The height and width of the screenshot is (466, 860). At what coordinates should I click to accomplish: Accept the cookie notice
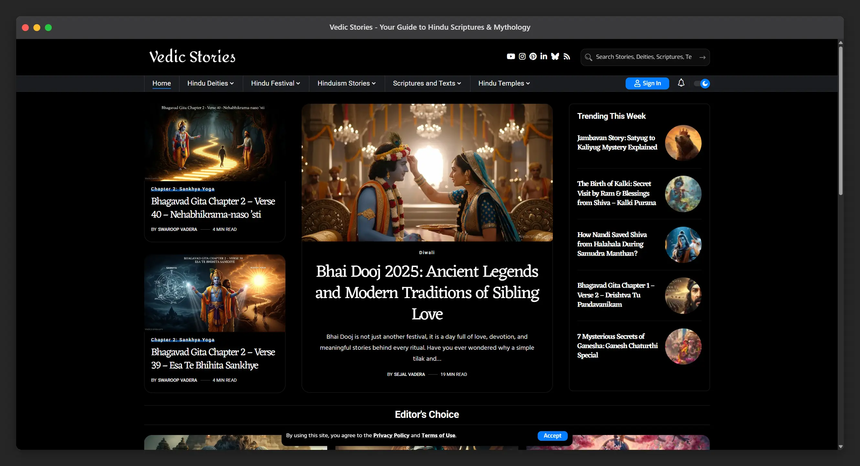553,436
